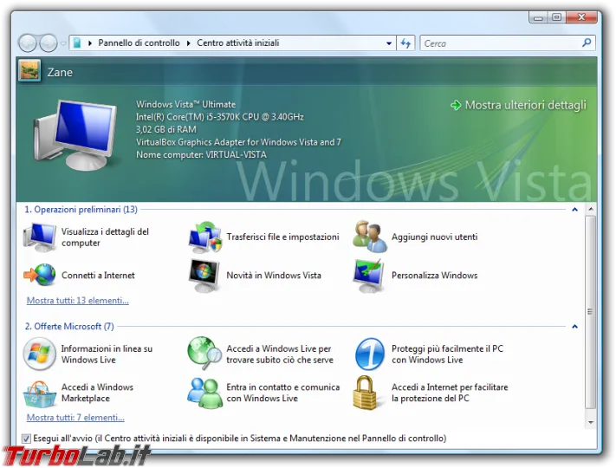Open the Personalizza Windows icon
616x468 pixels.
pyautogui.click(x=370, y=276)
